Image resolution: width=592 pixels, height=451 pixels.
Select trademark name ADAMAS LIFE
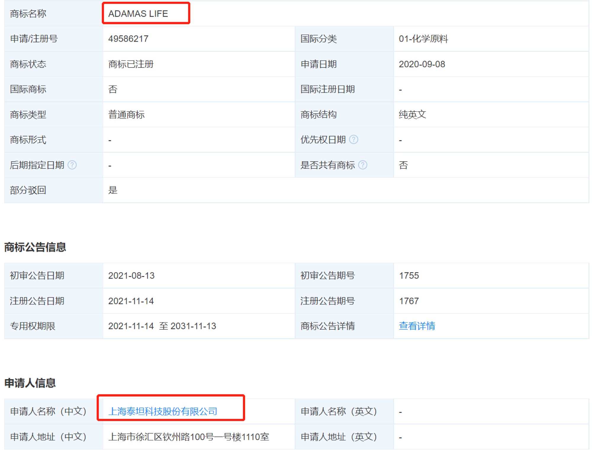[138, 14]
